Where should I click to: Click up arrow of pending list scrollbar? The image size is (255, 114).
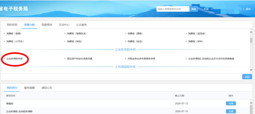251,103
